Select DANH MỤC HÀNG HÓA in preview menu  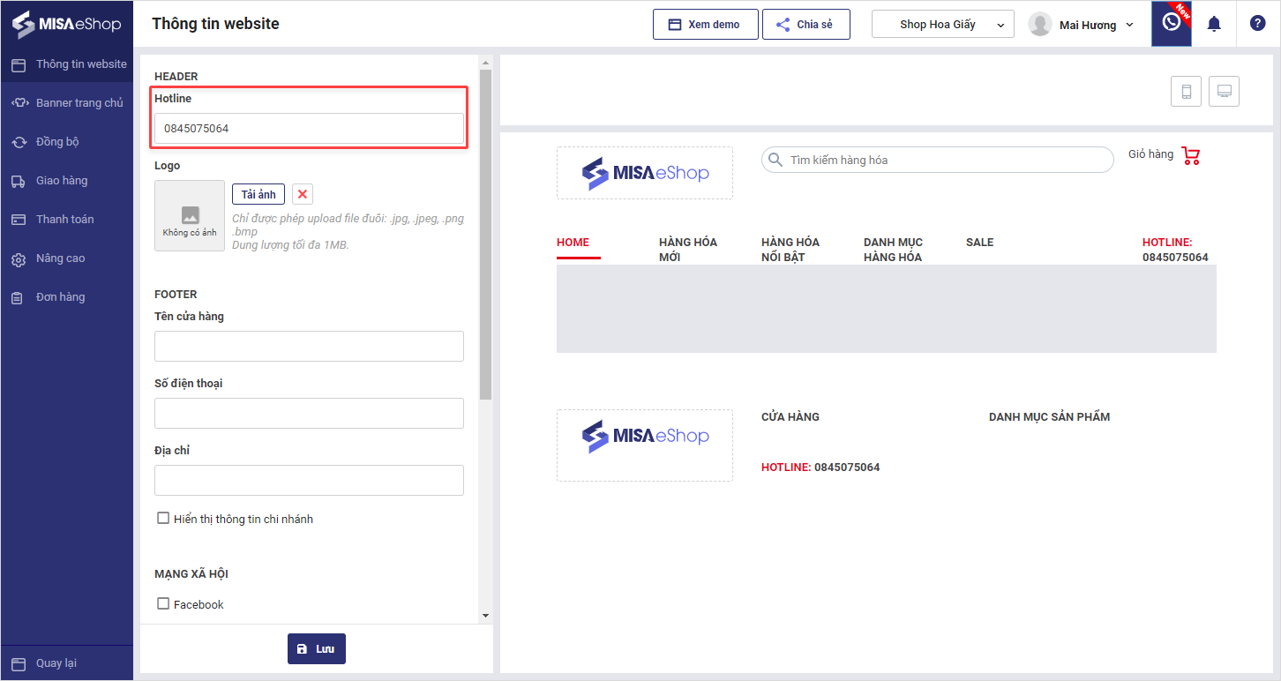point(893,250)
